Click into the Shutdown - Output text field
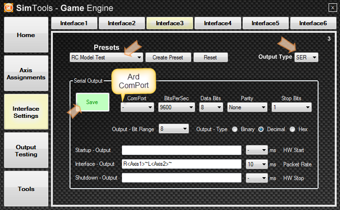 [181, 178]
